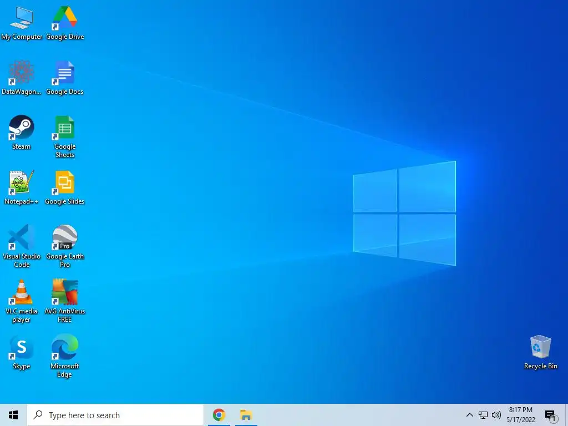Open Google Chrome from the taskbar
The height and width of the screenshot is (426, 568).
point(219,415)
